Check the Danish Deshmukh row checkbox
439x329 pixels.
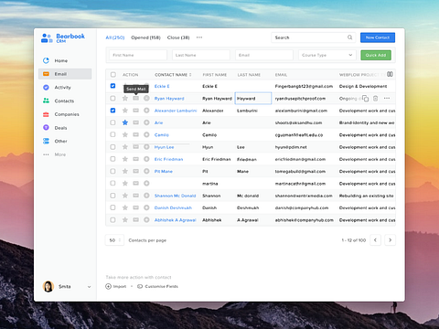point(112,207)
